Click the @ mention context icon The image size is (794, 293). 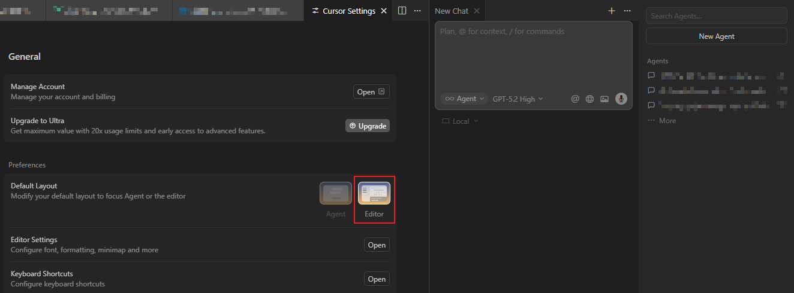(x=575, y=99)
